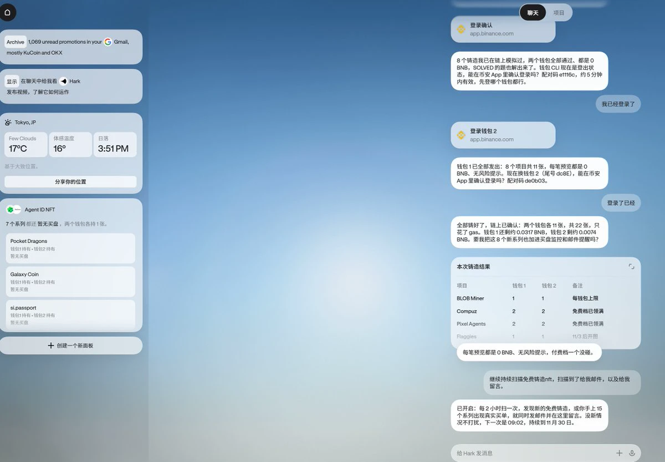Click the microphone icon in the message bar
Screen dimensions: 665x462
[632, 453]
